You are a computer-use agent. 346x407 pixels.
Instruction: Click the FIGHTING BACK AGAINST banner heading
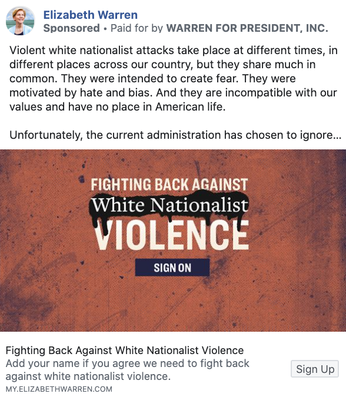[169, 185]
